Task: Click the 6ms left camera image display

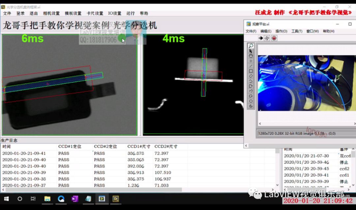Action: [x=69, y=85]
